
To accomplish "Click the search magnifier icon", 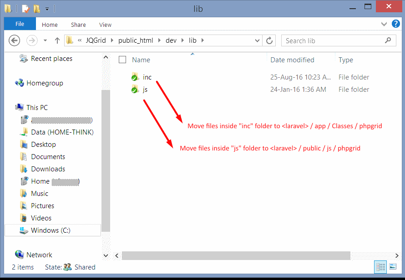I will point(388,40).
